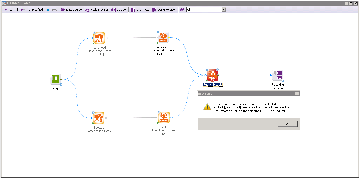Click the Advanced Classification Trees (C&RT) label
The image size is (359, 178).
pyautogui.click(x=99, y=51)
